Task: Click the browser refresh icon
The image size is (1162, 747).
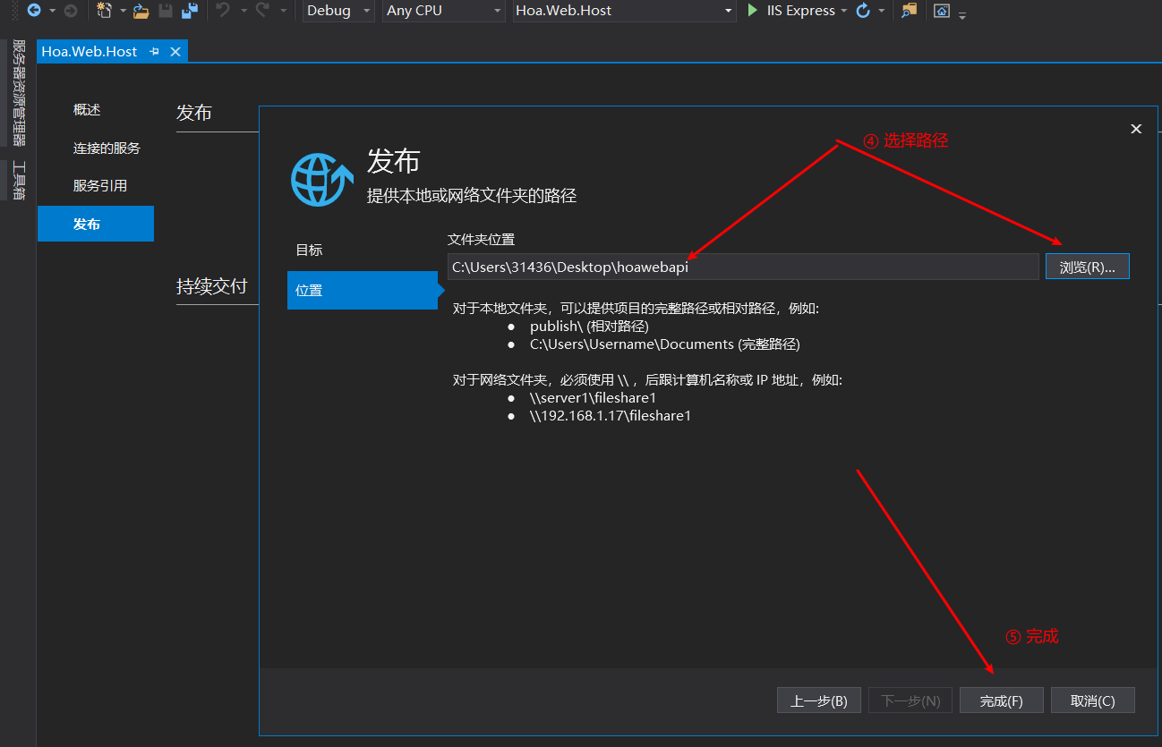Action: 863,11
